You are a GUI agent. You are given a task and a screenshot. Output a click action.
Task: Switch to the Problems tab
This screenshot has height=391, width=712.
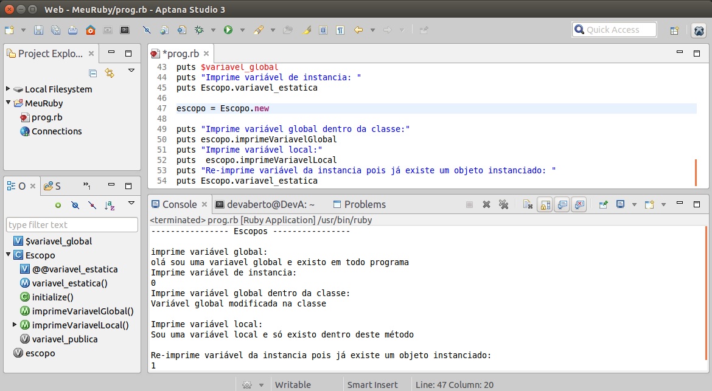[x=365, y=204]
